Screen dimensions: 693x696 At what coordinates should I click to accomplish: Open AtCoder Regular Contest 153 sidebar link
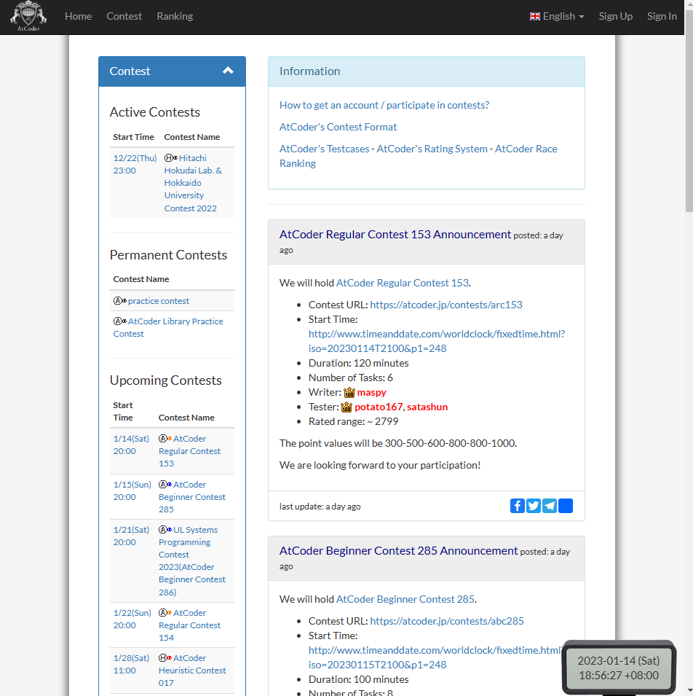point(190,451)
